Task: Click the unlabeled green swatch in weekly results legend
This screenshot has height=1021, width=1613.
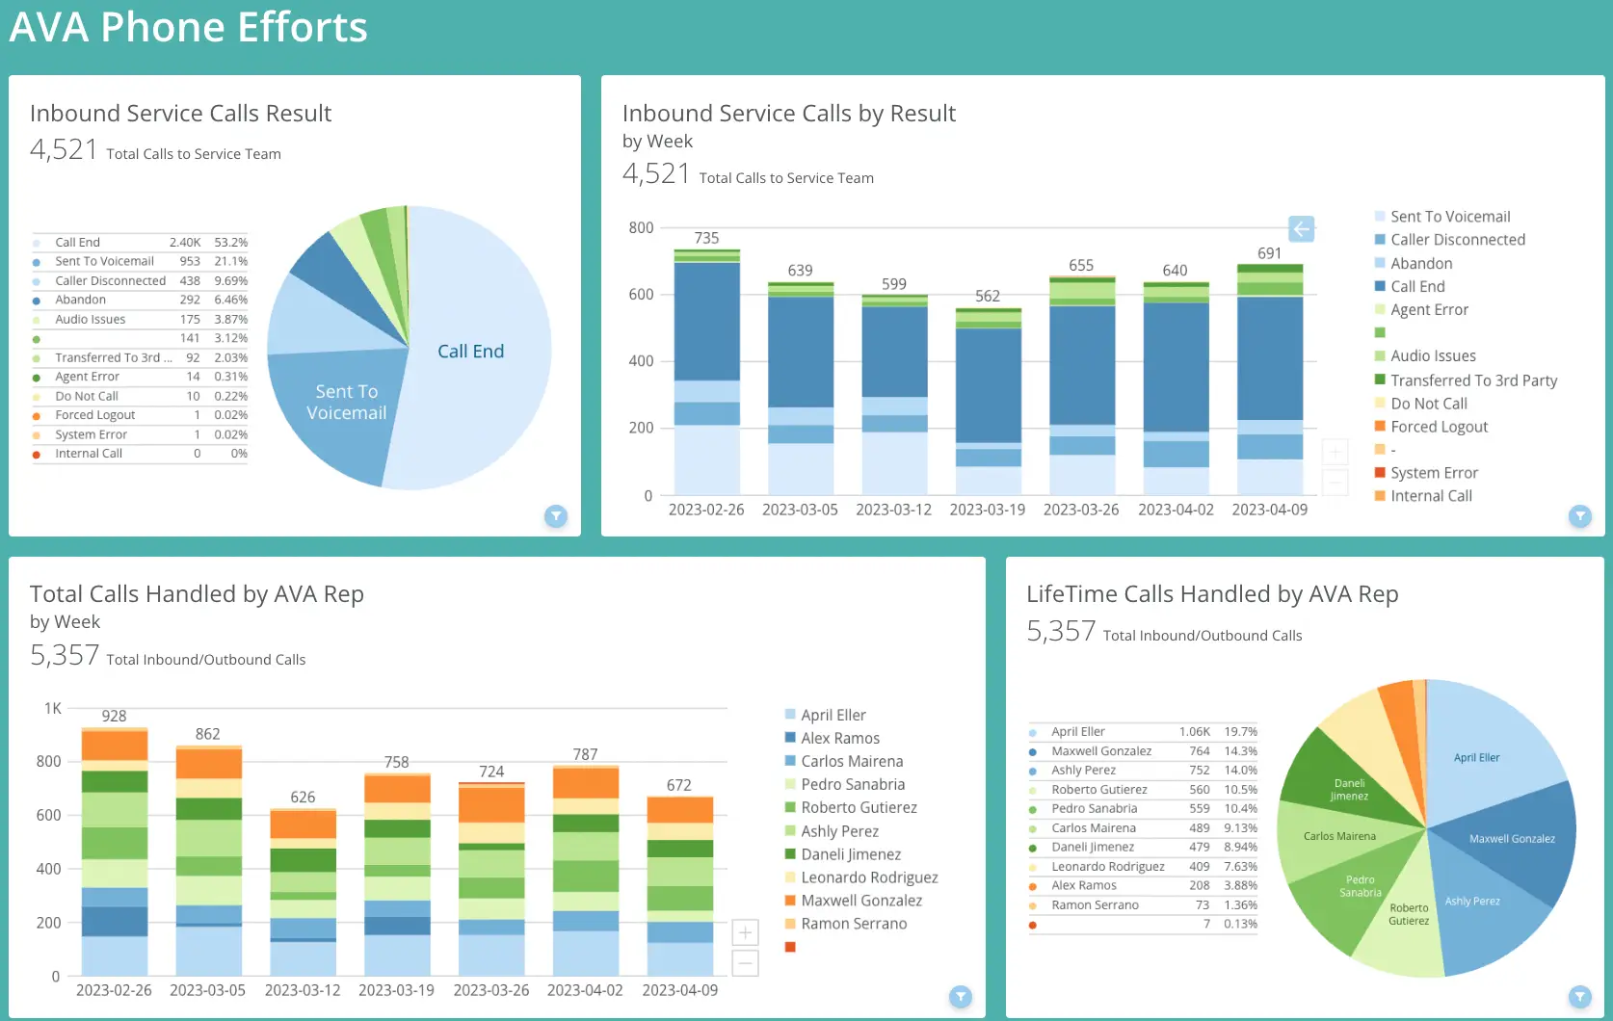Action: [1380, 332]
